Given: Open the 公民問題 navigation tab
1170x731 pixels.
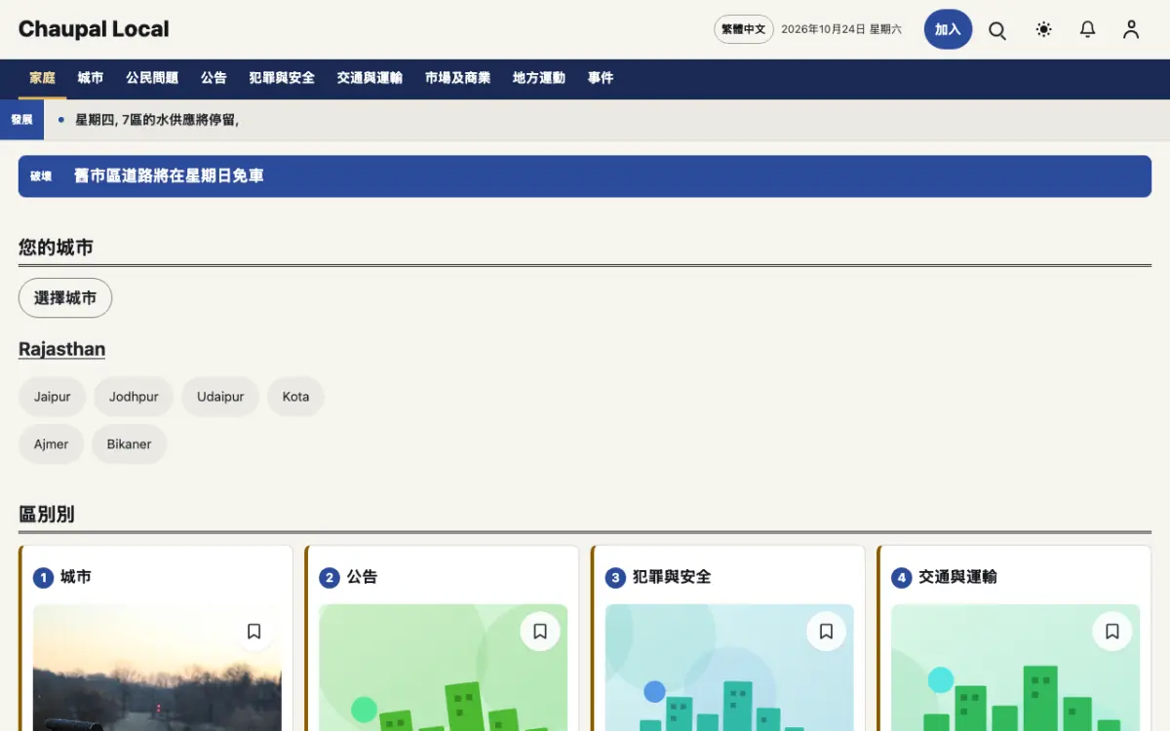Looking at the screenshot, I should coord(152,78).
